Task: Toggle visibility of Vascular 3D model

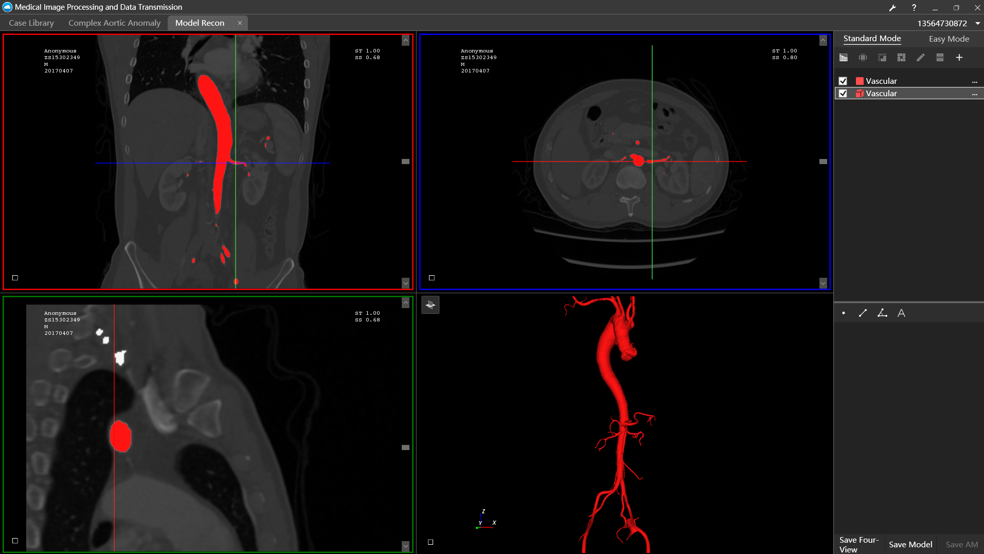Action: click(x=843, y=94)
